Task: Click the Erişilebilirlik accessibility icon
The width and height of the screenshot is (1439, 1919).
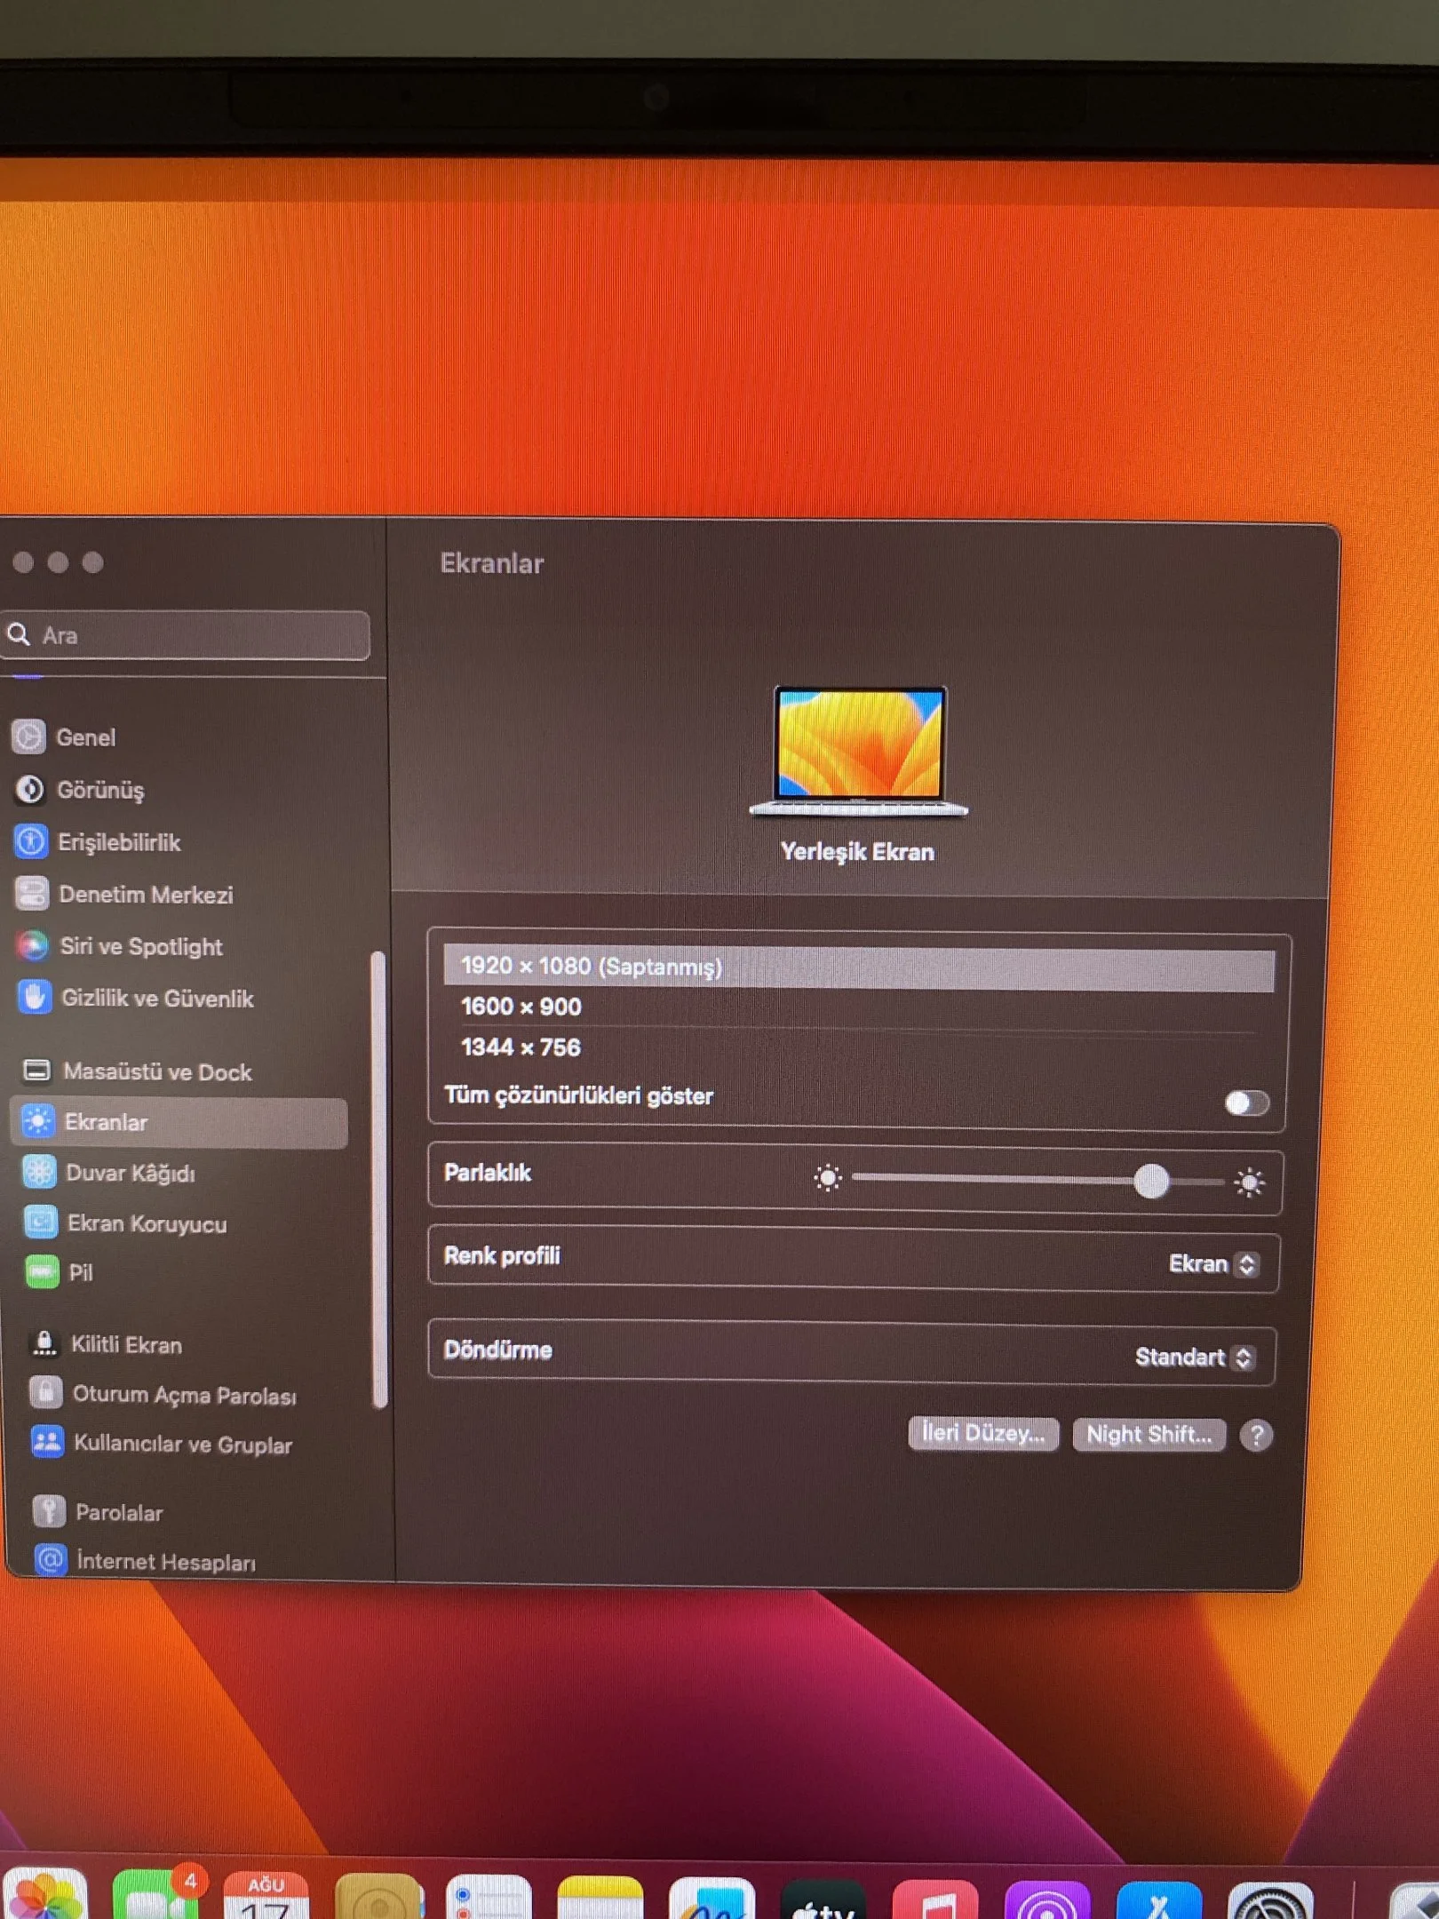Action: pos(31,841)
